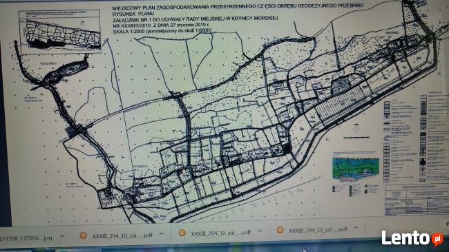This screenshot has width=449, height=252.
Task: Open the middle XXXIII_294_10_zal pdf download
Action: (220, 233)
